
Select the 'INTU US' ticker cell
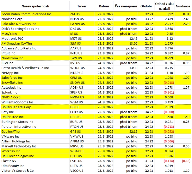coord(82,53)
